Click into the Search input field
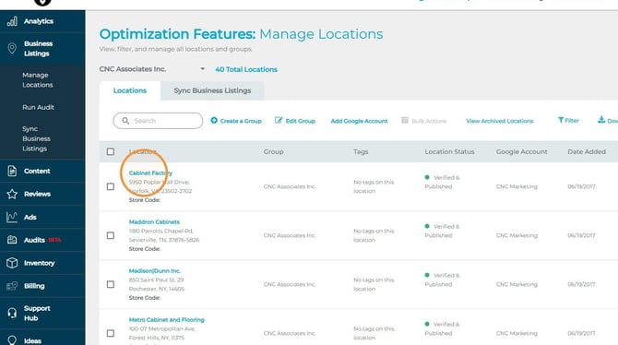Screen dimensions: 618x345 tap(158, 121)
